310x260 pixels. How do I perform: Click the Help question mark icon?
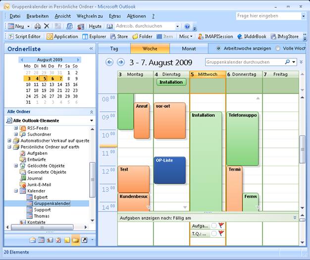187,26
